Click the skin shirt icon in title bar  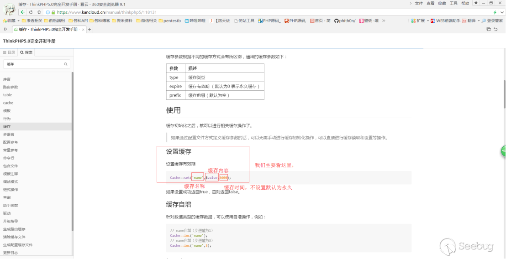(x=476, y=3)
